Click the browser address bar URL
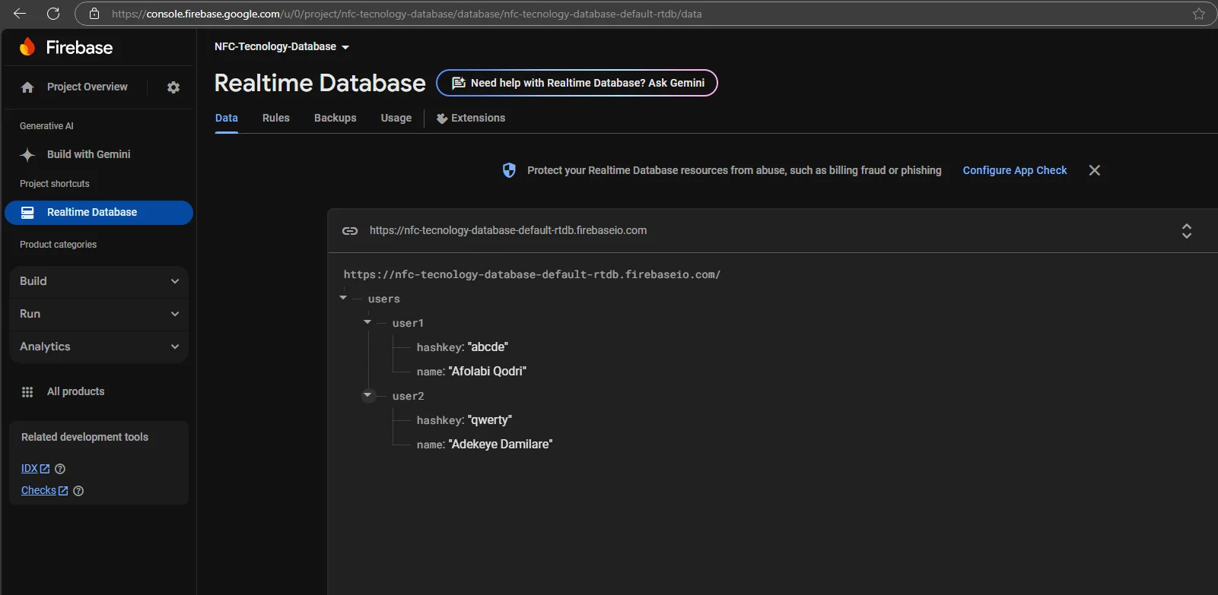 [x=406, y=14]
